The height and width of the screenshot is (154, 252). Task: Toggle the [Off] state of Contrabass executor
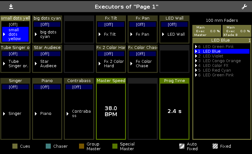(77, 87)
